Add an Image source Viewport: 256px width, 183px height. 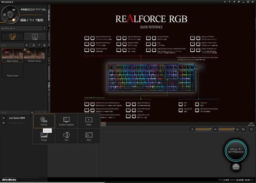pos(44,136)
